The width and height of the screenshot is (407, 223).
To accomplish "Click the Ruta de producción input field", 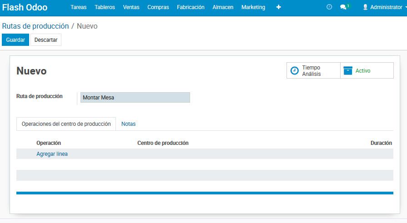I will click(x=135, y=98).
